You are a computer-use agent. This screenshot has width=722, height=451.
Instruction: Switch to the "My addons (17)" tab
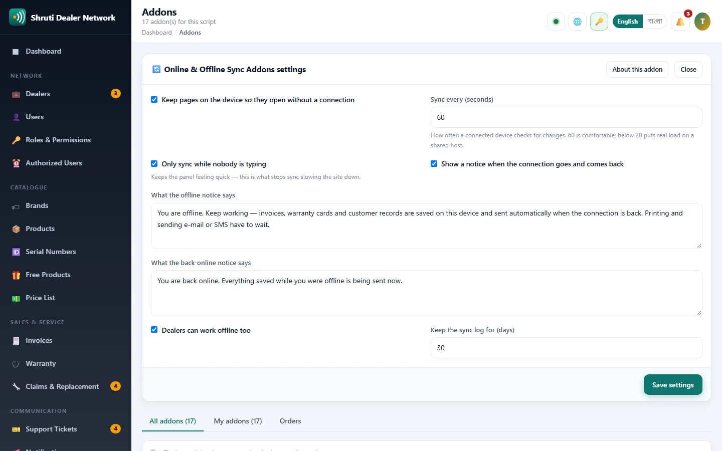[238, 421]
